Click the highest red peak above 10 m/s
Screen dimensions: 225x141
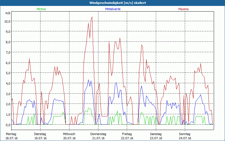[x=92, y=17]
